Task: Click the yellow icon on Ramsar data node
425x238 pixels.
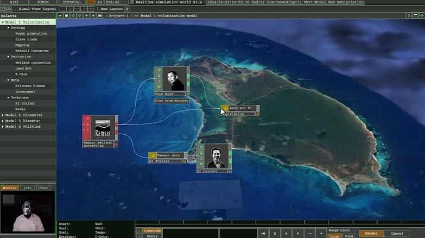Action: (x=153, y=156)
